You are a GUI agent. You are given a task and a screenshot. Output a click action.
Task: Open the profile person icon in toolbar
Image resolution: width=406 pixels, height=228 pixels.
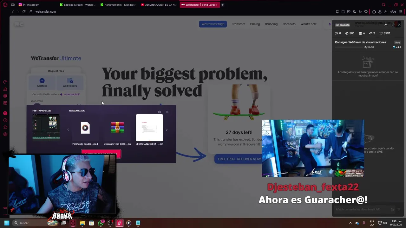[380, 12]
